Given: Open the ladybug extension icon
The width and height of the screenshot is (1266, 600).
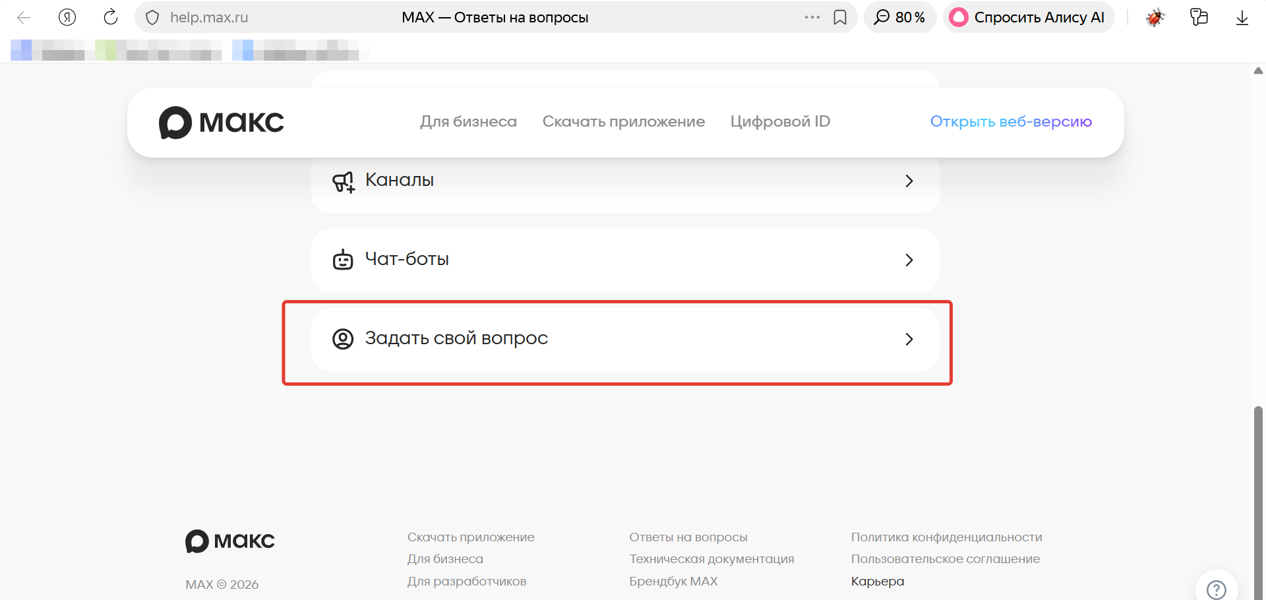Looking at the screenshot, I should [1155, 17].
